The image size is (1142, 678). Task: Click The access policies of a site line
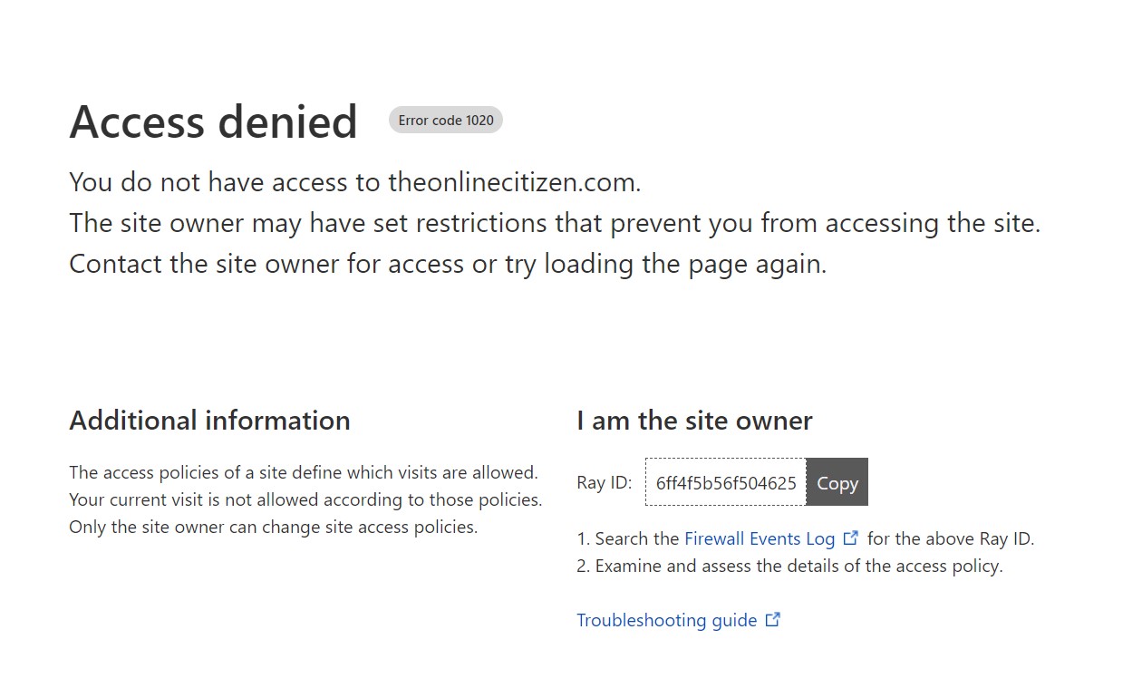(304, 472)
